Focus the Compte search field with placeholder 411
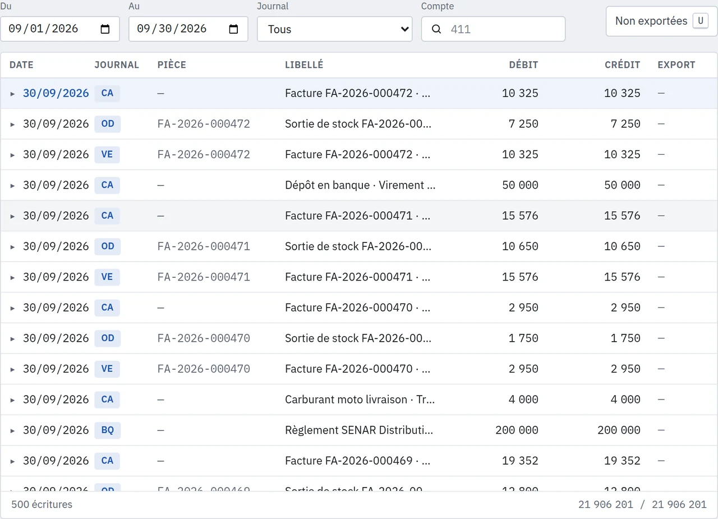This screenshot has height=519, width=718. (493, 29)
